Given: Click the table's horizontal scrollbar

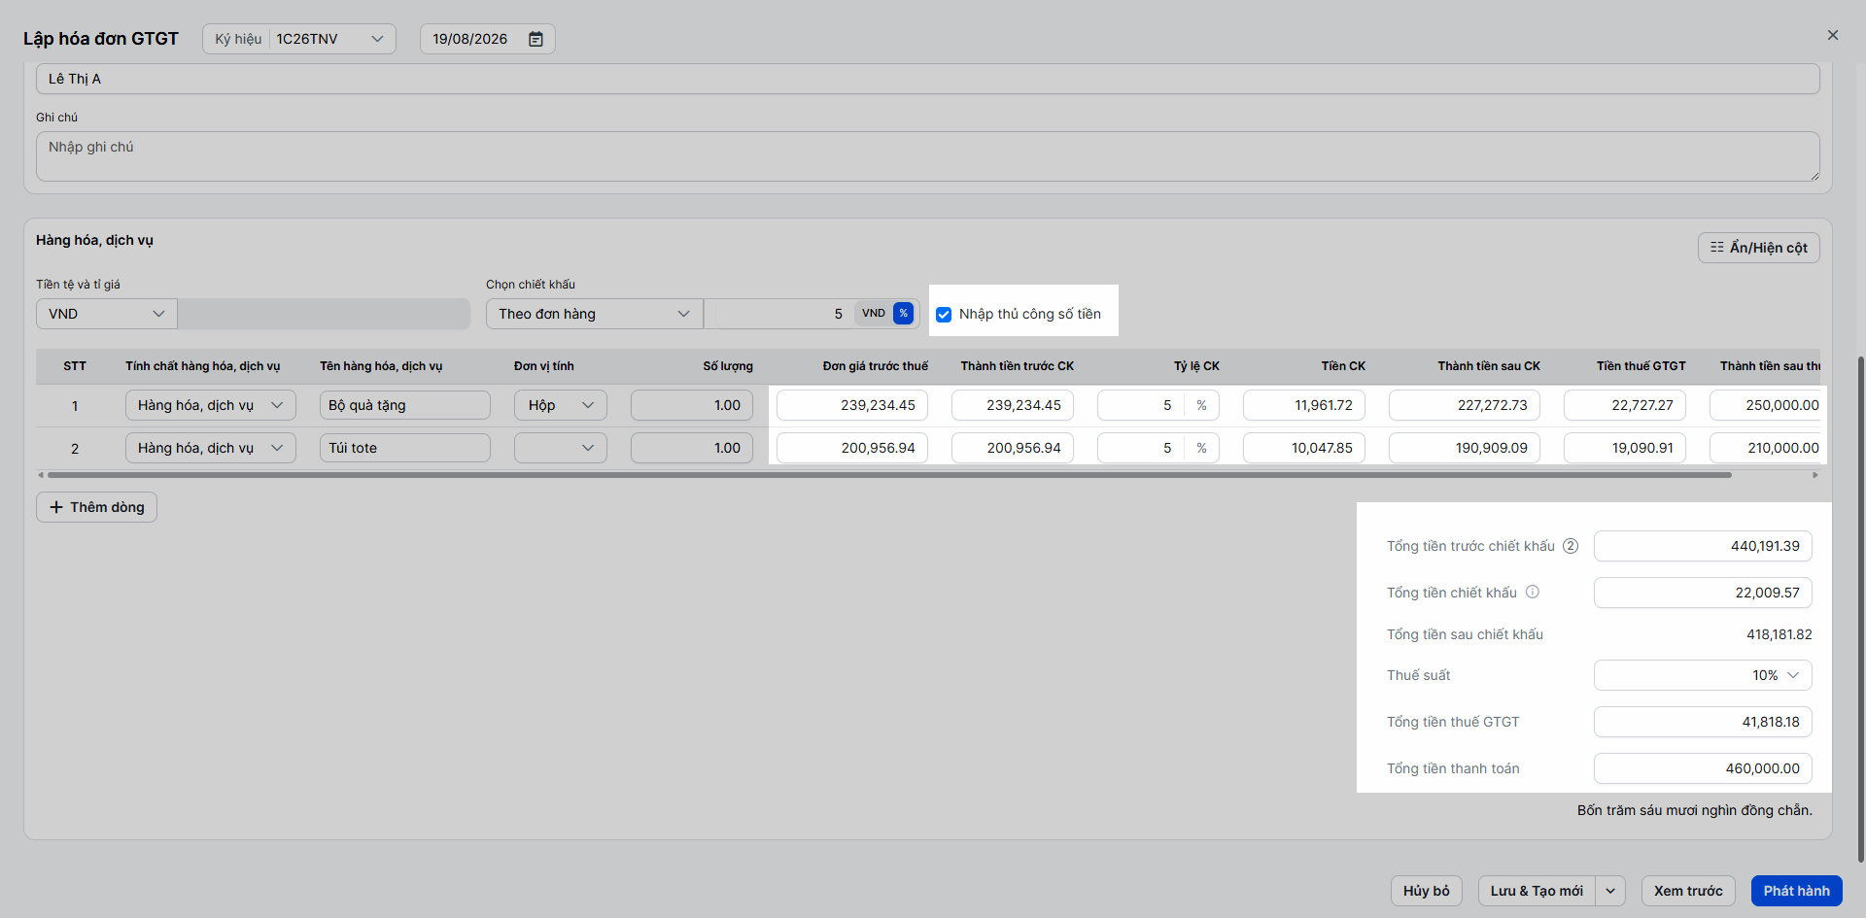Looking at the screenshot, I should (x=889, y=475).
